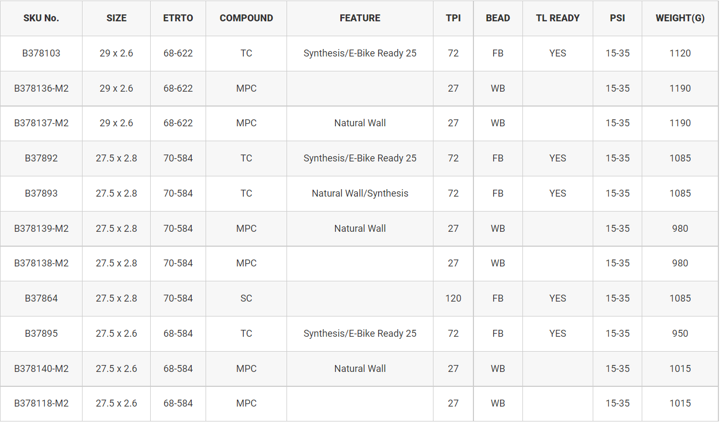Image resolution: width=720 pixels, height=422 pixels.
Task: Click Synthesis/E-Bike Ready 25 in B37895 row
Action: tap(360, 334)
